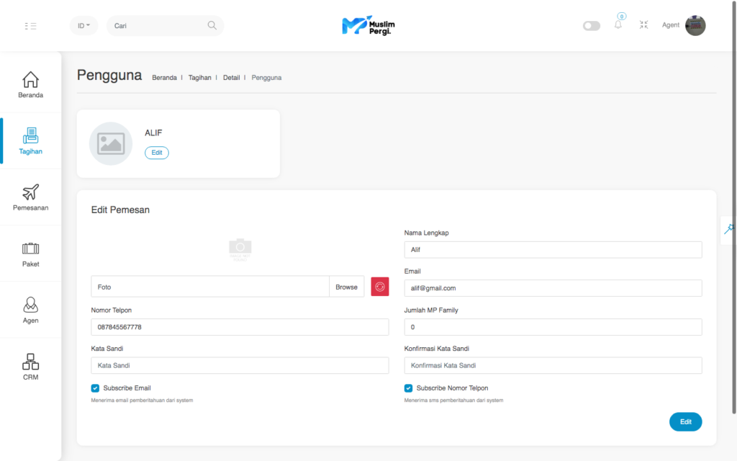Collapse the sidebar with hamburger menu icon
Image resolution: width=737 pixels, height=461 pixels.
tap(30, 26)
